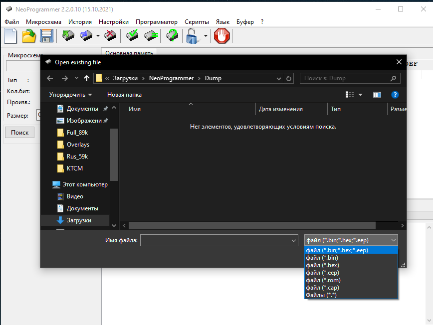433x325 pixels.
Task: Click the new file icon in NeoProgrammer toolbar
Action: (11, 36)
